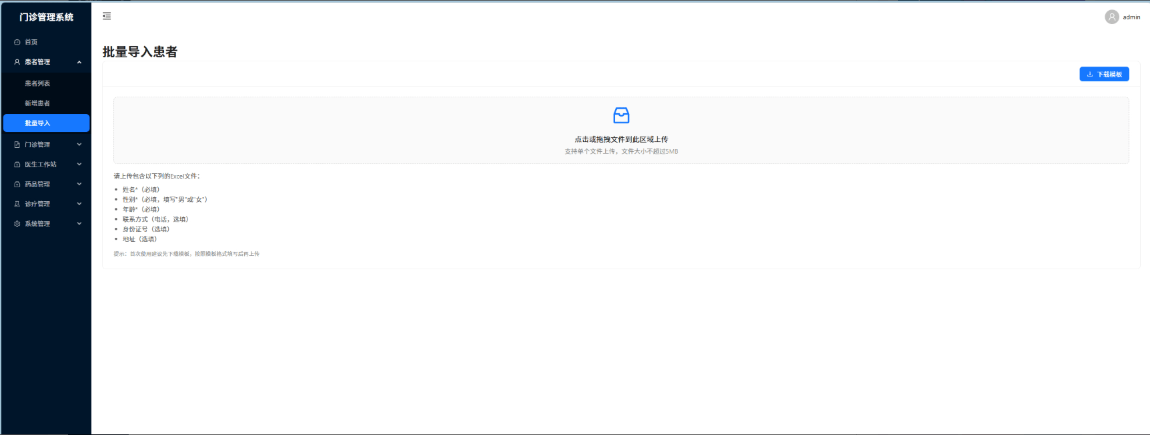Click the 提示 template tip text
This screenshot has height=435, width=1150.
point(186,254)
